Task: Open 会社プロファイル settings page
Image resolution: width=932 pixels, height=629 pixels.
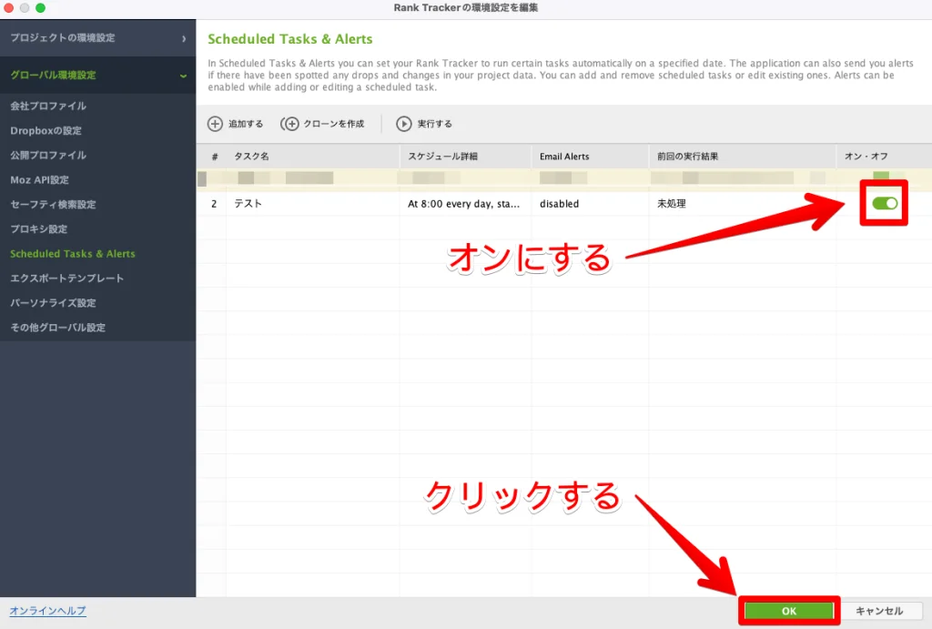Action: click(48, 106)
